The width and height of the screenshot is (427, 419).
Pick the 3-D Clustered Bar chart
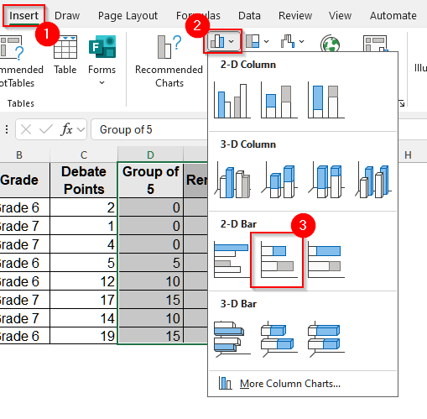click(x=232, y=339)
